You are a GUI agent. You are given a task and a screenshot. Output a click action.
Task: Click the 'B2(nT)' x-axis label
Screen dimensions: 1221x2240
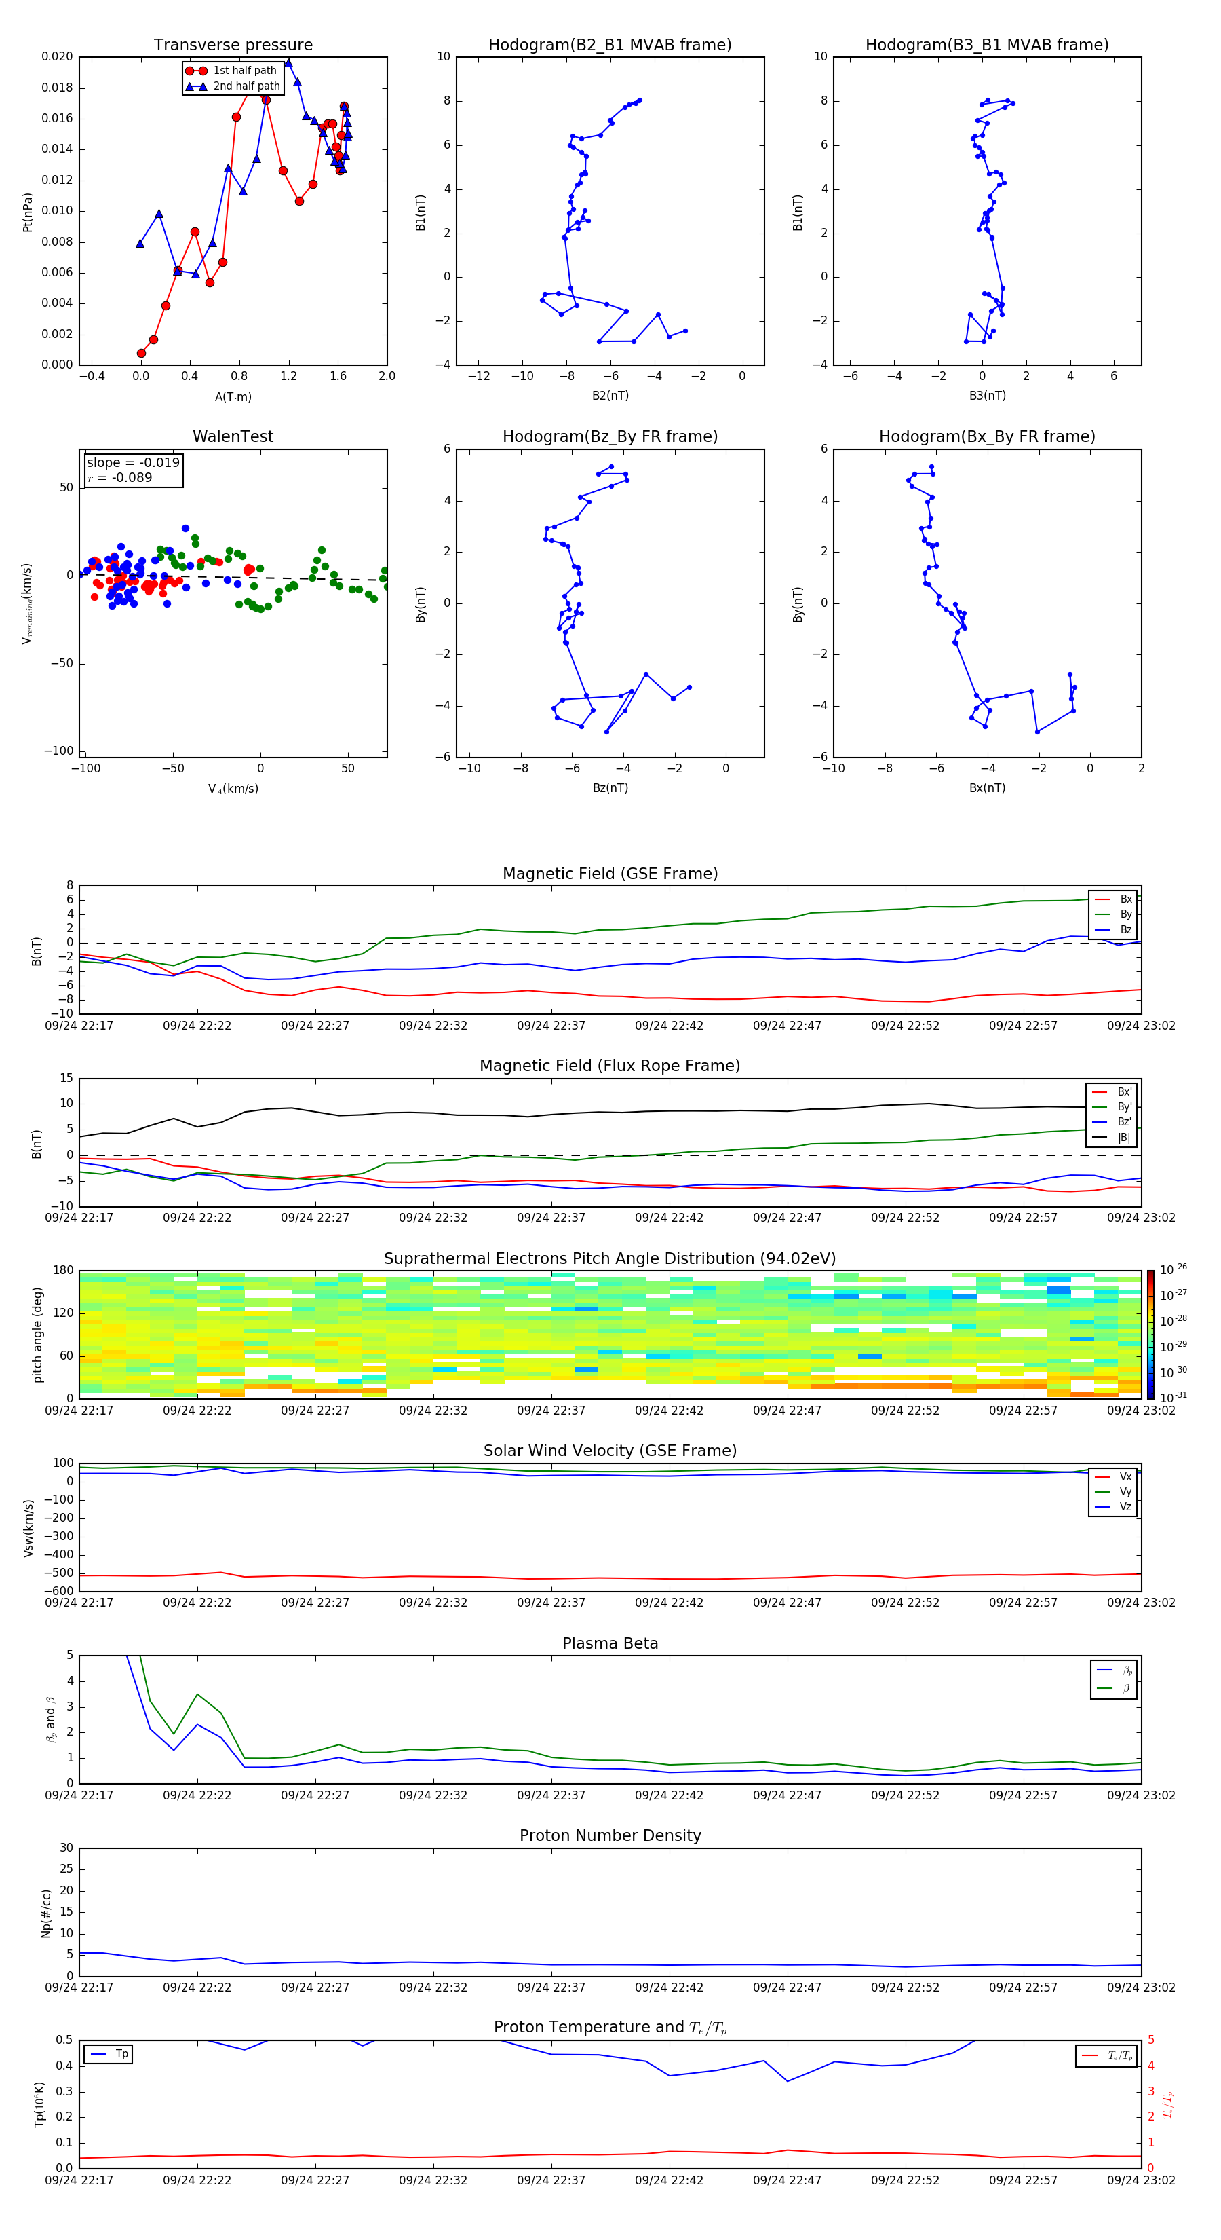[610, 396]
